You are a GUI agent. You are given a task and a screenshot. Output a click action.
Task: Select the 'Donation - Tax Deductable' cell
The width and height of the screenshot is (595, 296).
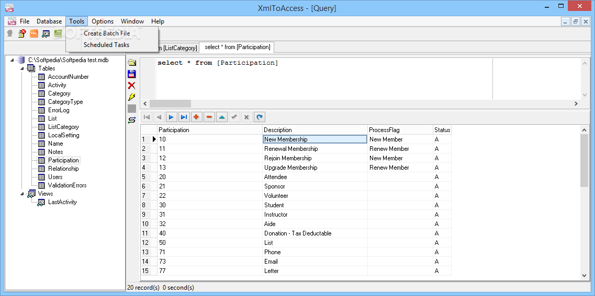tap(315, 233)
